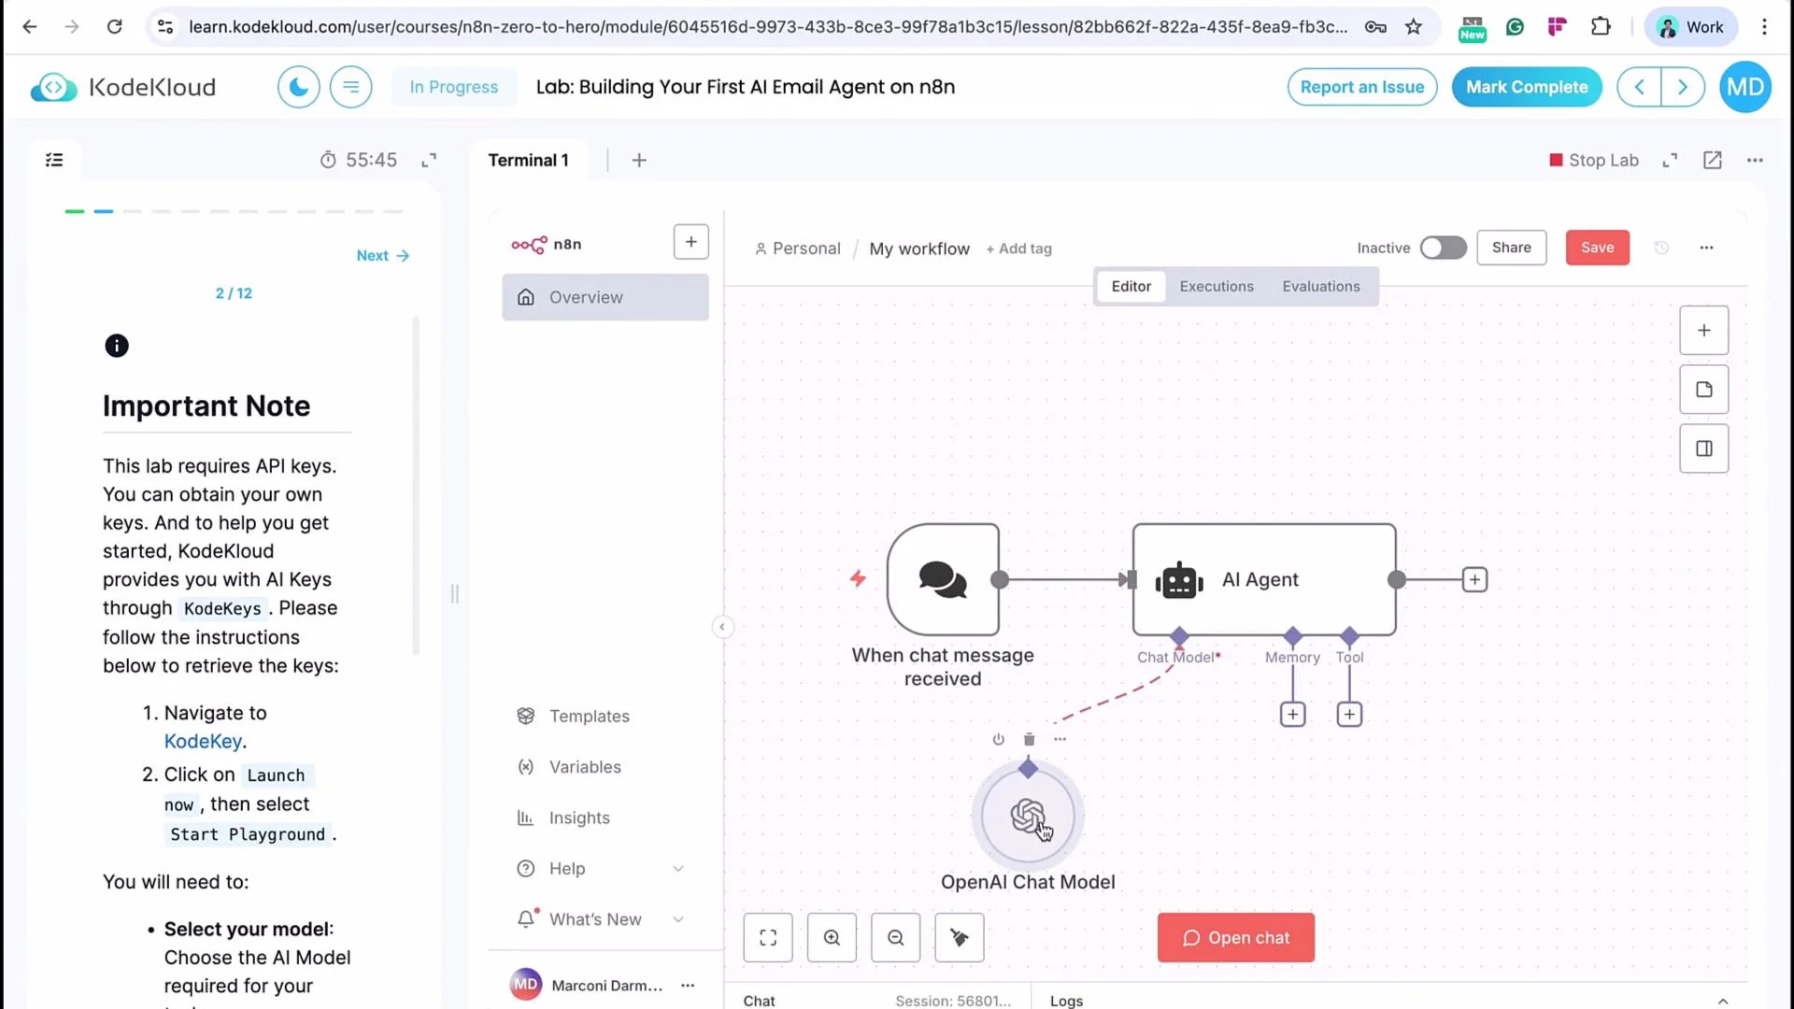Select the Editor tab

click(x=1131, y=287)
